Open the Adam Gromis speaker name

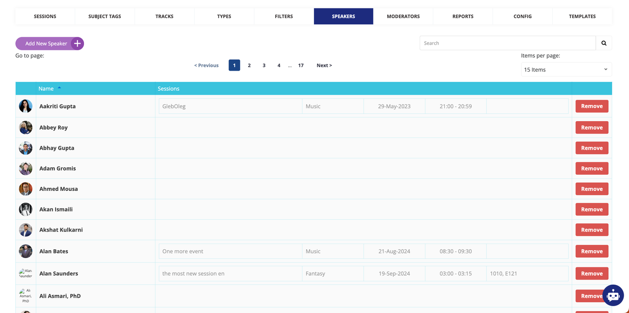click(x=57, y=168)
